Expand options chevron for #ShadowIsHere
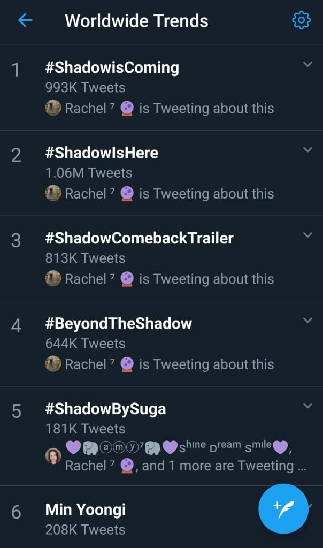This screenshot has width=323, height=548. 307,150
